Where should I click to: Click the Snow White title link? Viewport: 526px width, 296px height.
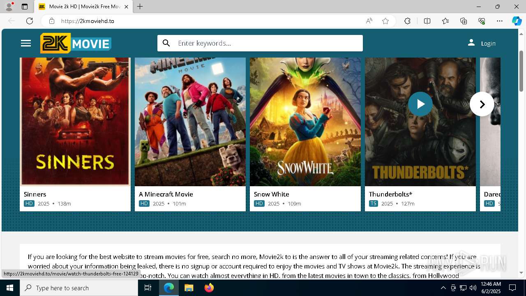tap(272, 194)
